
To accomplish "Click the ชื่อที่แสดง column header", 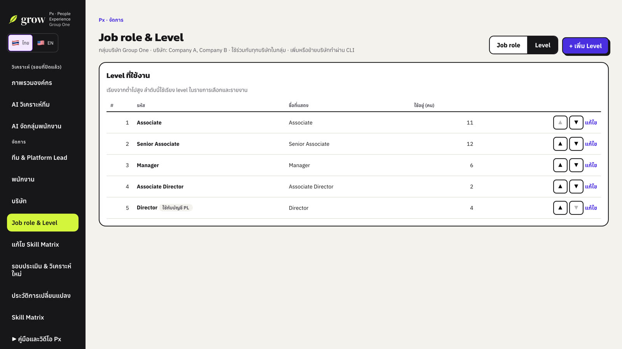I will click(299, 105).
